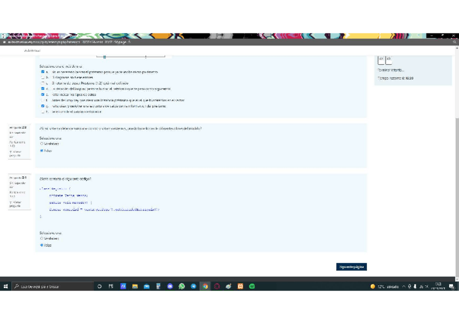Screen dimensions: 459x324
Task: Expand hidden system tray icons chevron
Action: [404, 287]
